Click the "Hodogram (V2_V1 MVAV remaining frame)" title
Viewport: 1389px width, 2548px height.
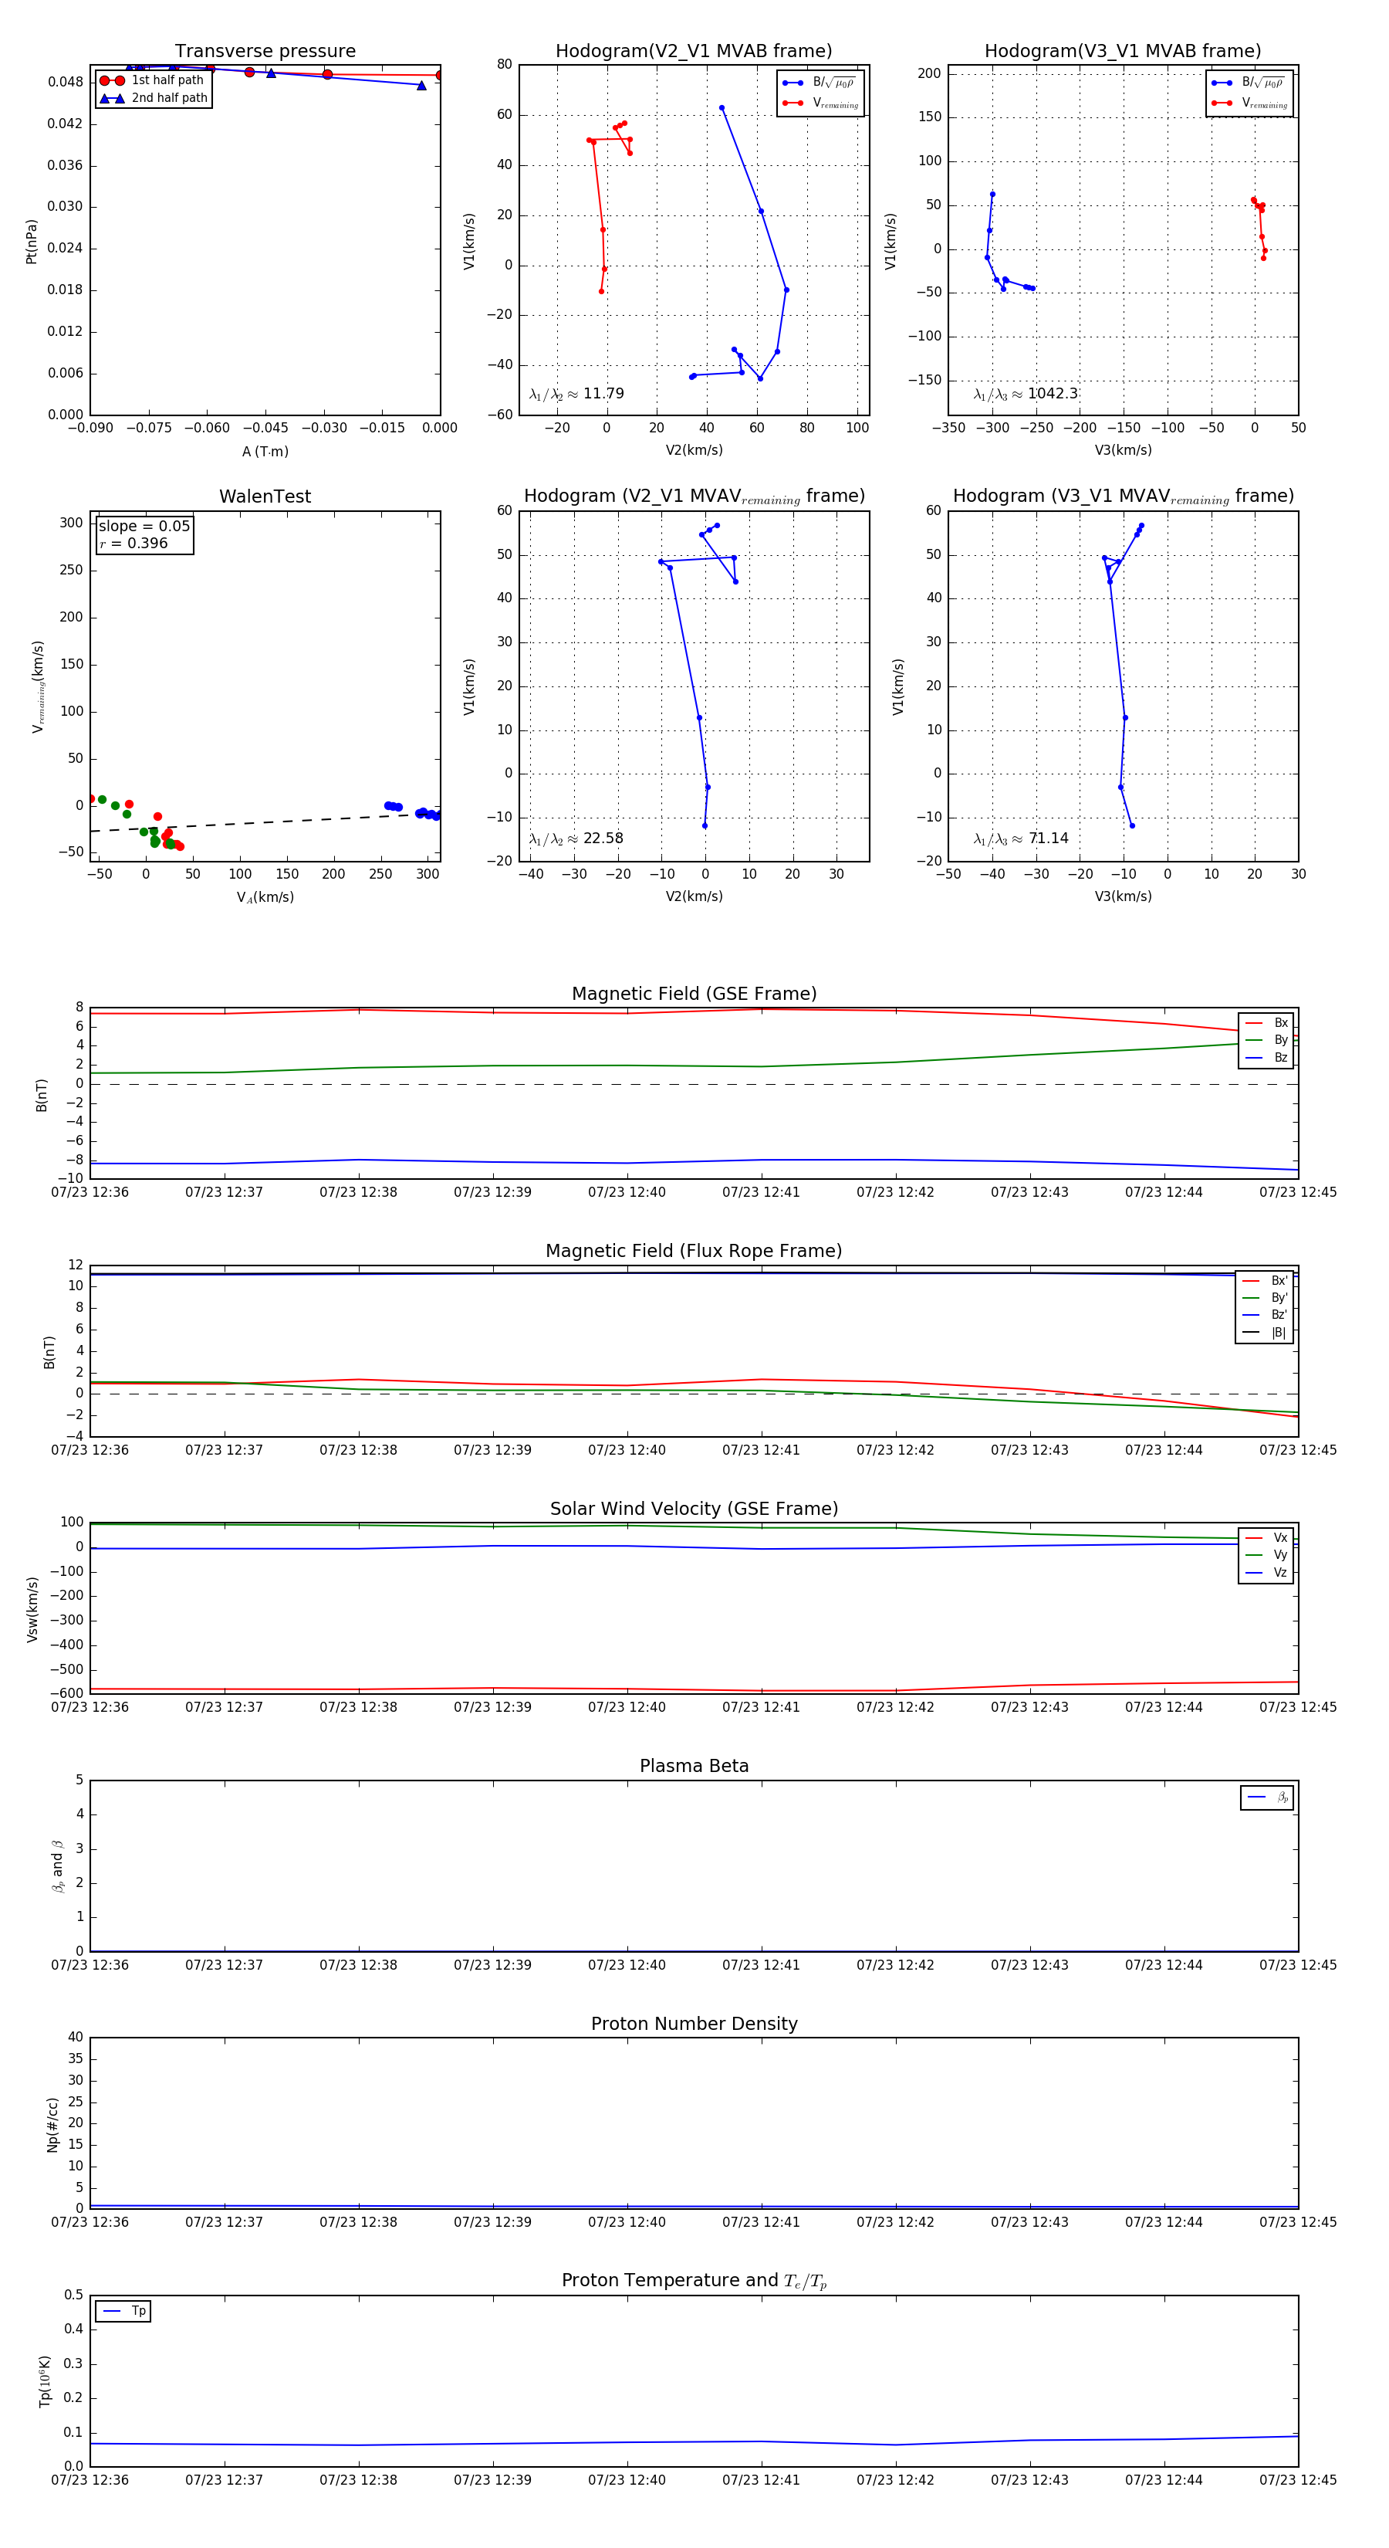[x=694, y=496]
